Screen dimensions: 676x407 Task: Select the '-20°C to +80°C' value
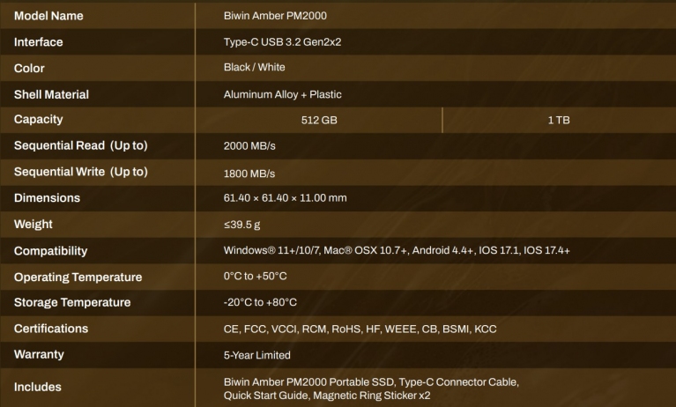(260, 303)
